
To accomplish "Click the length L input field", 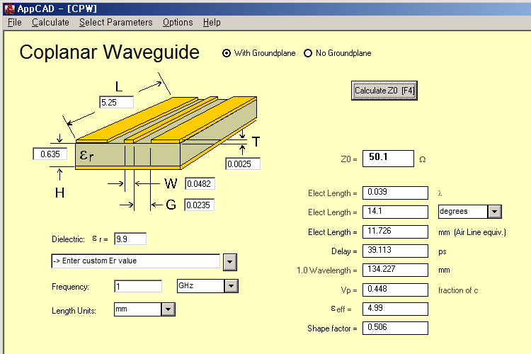I will point(116,103).
